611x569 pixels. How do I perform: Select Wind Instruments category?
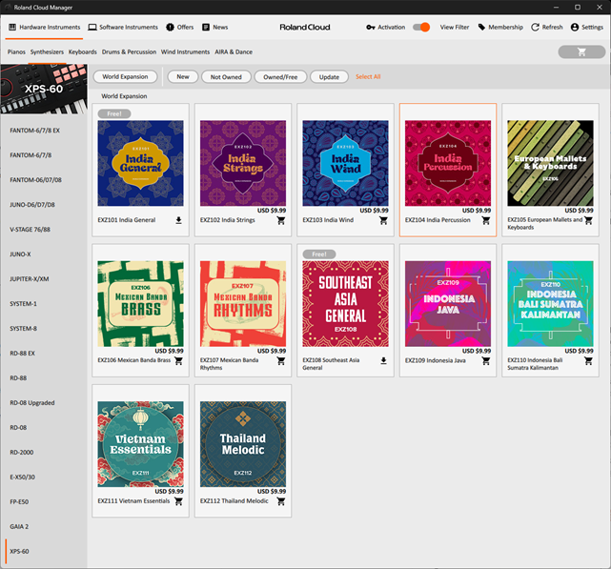tap(185, 51)
